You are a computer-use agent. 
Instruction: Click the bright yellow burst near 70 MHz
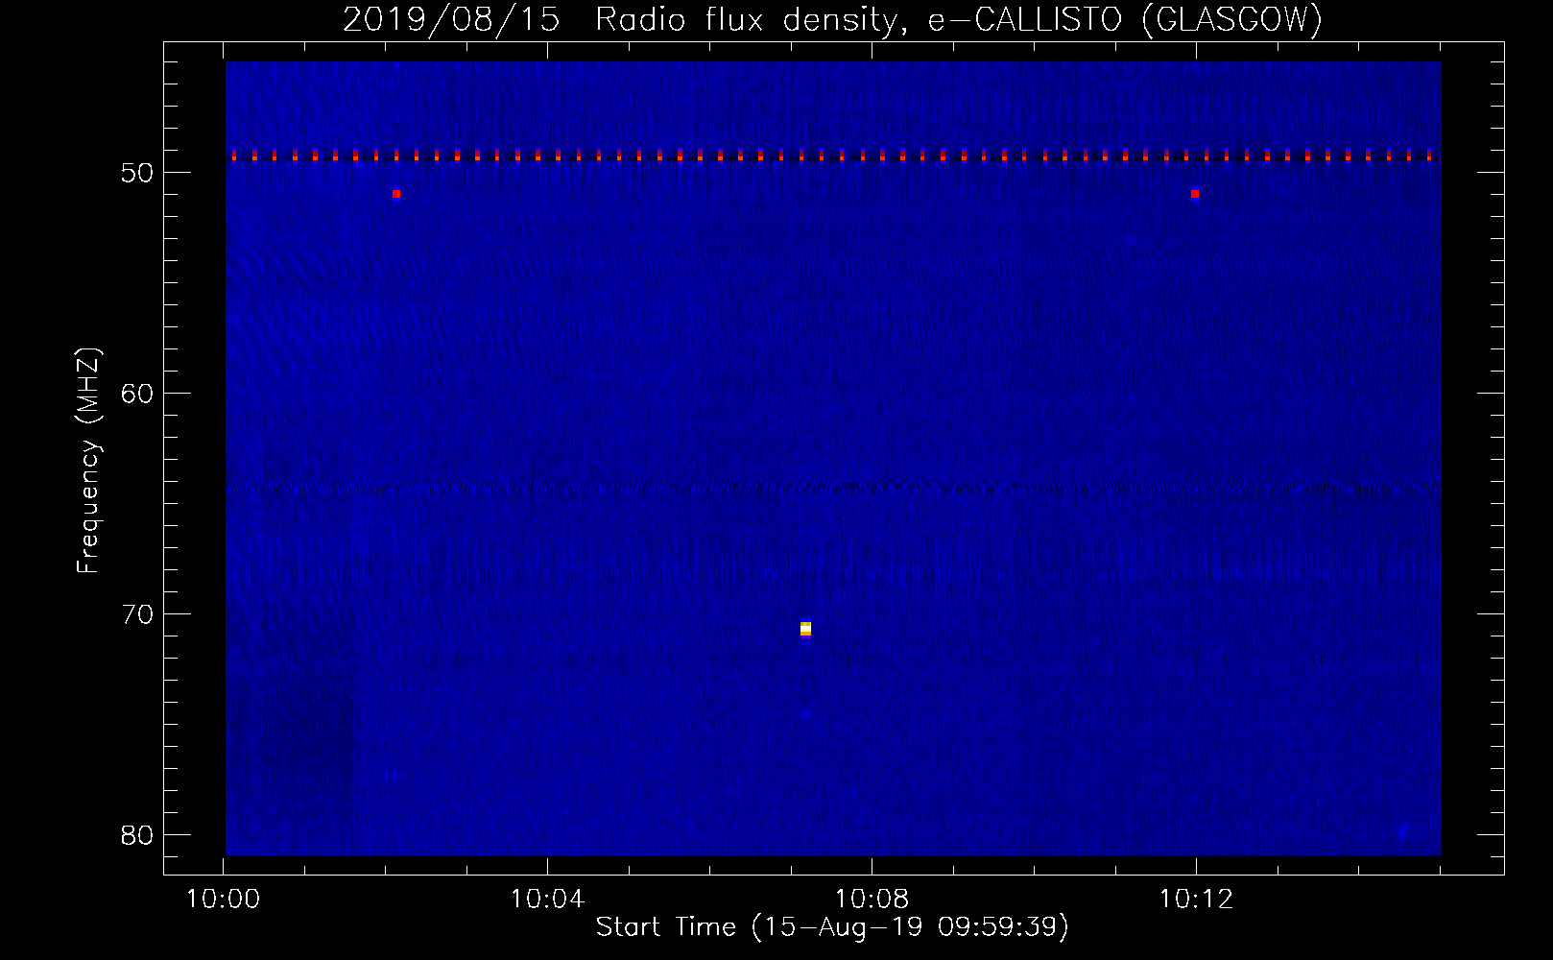click(806, 629)
